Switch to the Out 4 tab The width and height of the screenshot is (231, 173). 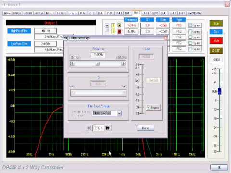tap(146, 13)
